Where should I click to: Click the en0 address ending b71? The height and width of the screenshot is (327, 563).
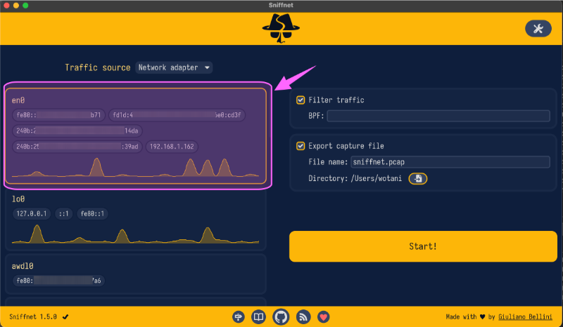(x=59, y=115)
